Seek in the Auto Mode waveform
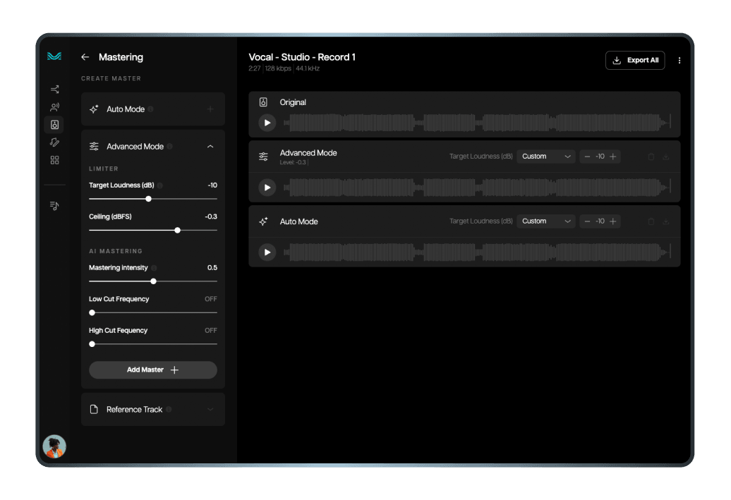731x500 pixels. click(x=477, y=252)
